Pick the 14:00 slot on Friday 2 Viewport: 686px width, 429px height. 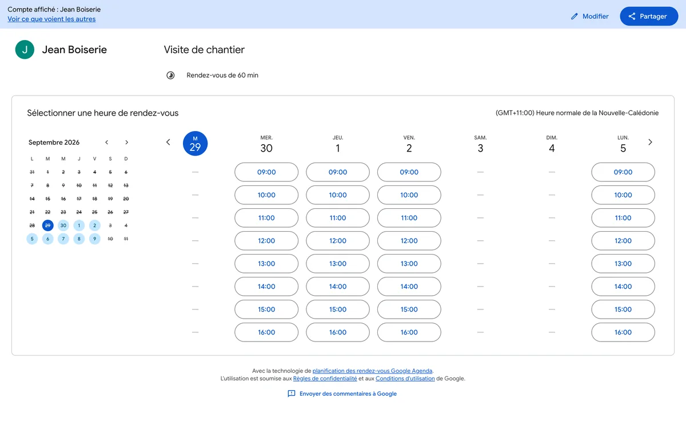[409, 287]
